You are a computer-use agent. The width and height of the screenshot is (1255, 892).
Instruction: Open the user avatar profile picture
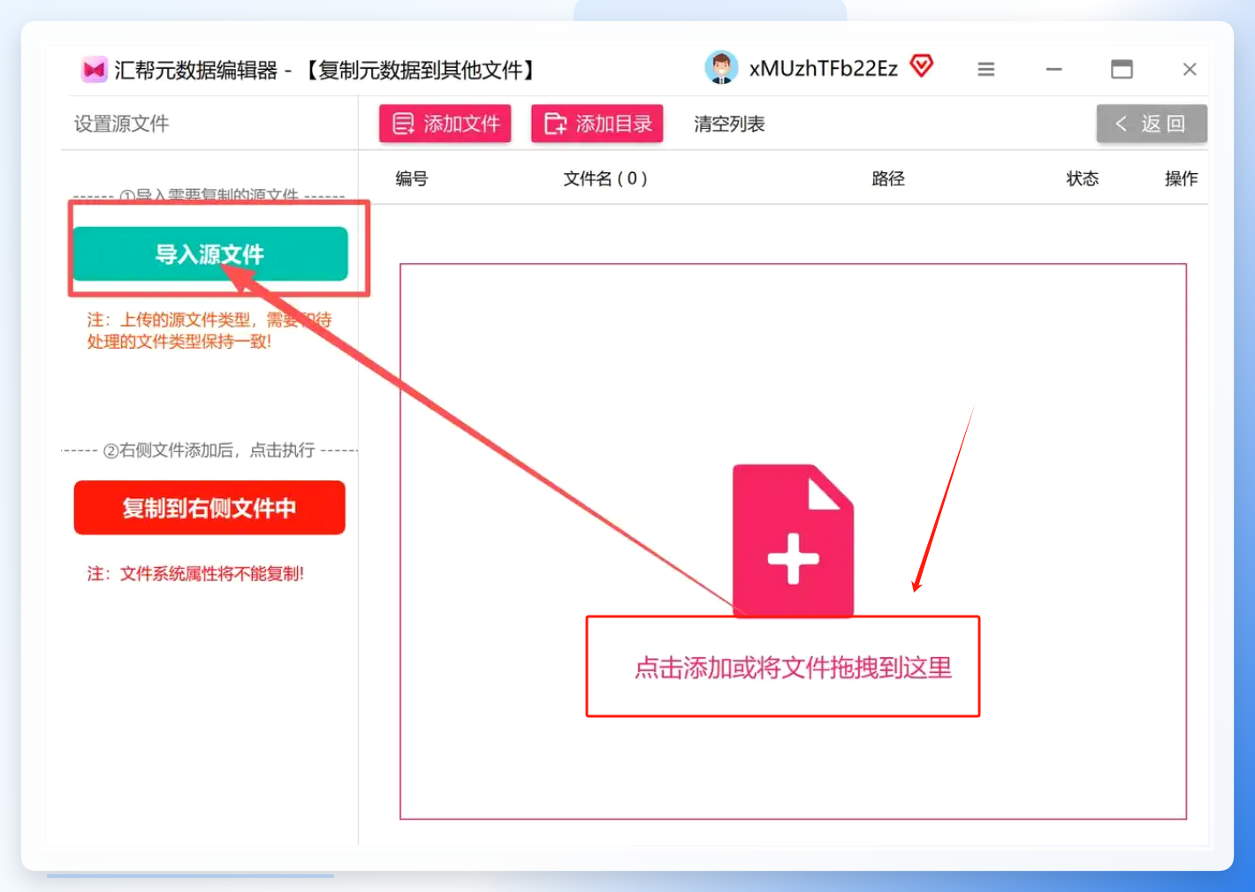click(721, 68)
